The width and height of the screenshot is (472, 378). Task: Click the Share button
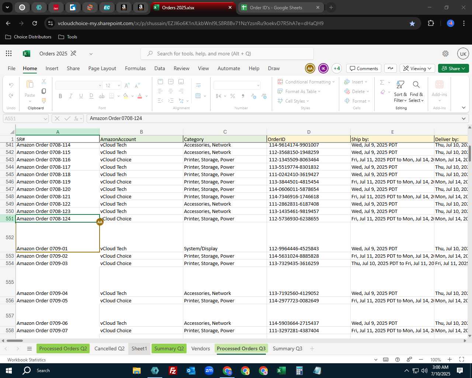pyautogui.click(x=454, y=68)
